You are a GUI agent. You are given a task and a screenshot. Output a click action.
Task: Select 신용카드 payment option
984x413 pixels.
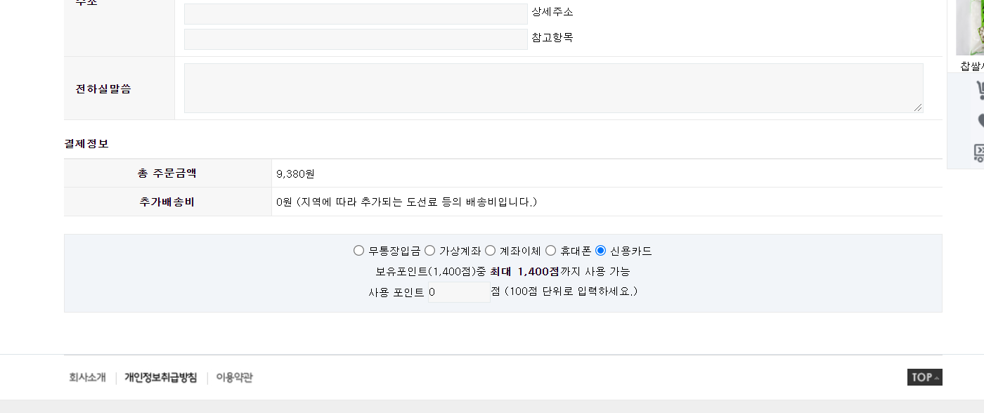click(600, 251)
